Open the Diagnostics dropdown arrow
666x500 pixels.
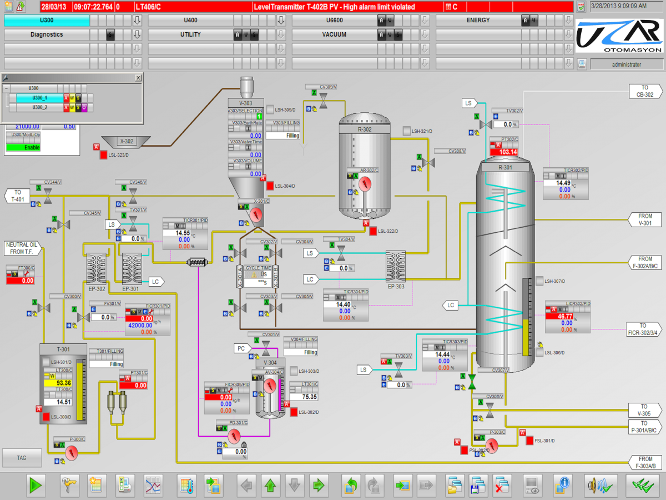pyautogui.click(x=138, y=34)
